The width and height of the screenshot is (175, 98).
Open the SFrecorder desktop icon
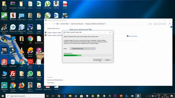13,16
